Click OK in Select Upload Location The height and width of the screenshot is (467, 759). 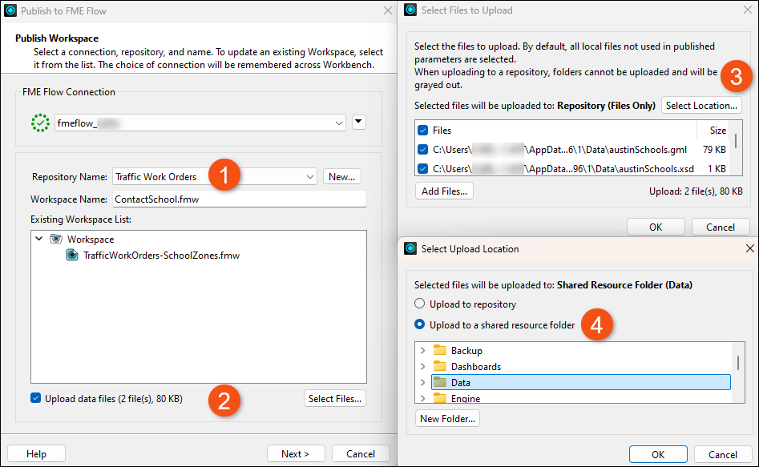pyautogui.click(x=658, y=454)
